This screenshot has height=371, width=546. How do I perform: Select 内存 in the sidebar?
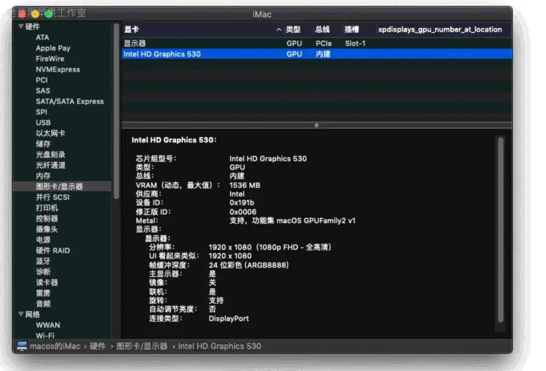[x=43, y=175]
